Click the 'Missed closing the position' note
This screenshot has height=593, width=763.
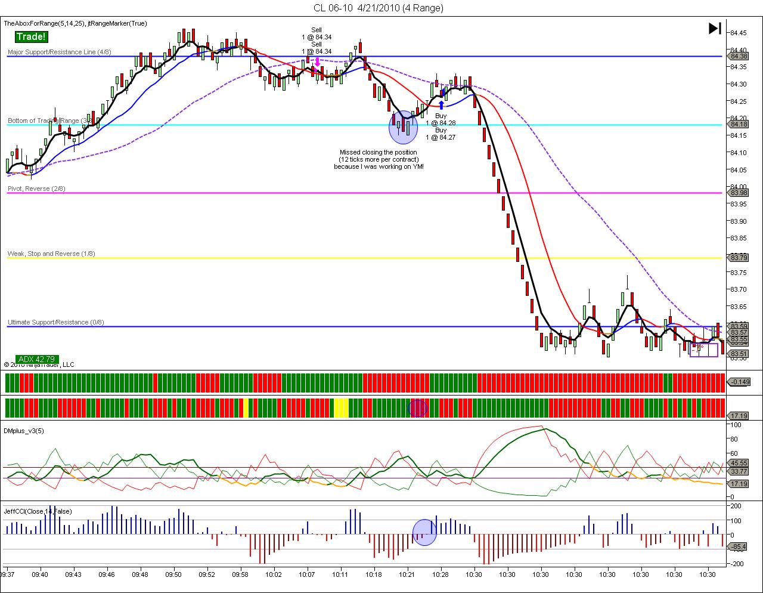point(379,159)
